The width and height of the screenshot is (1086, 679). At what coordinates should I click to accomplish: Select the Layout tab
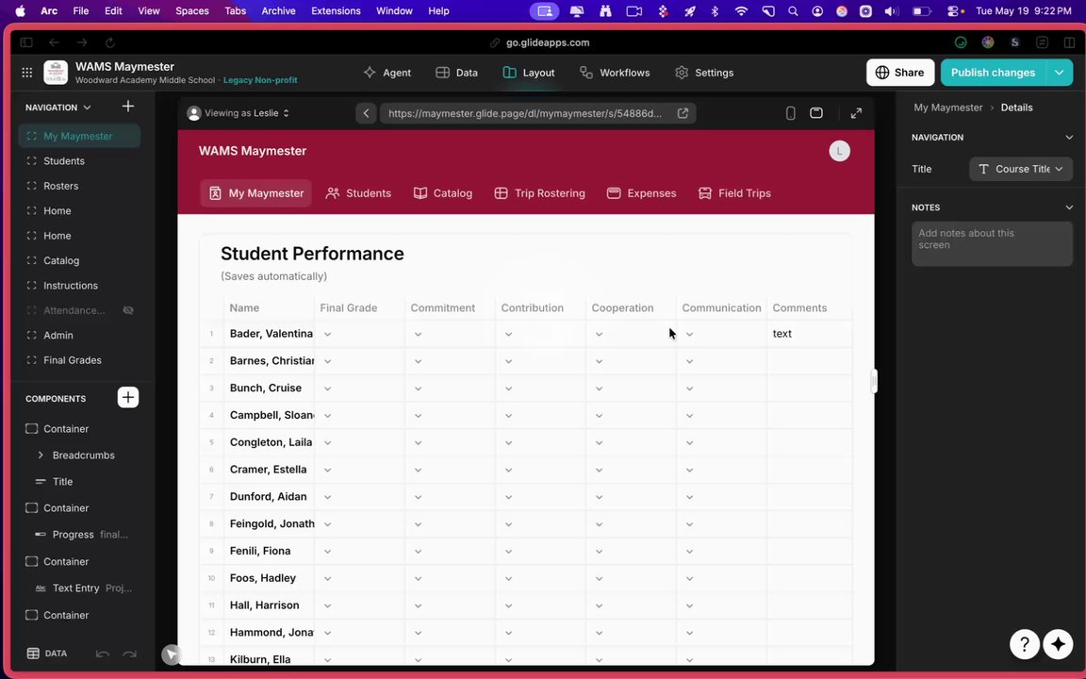pos(529,73)
